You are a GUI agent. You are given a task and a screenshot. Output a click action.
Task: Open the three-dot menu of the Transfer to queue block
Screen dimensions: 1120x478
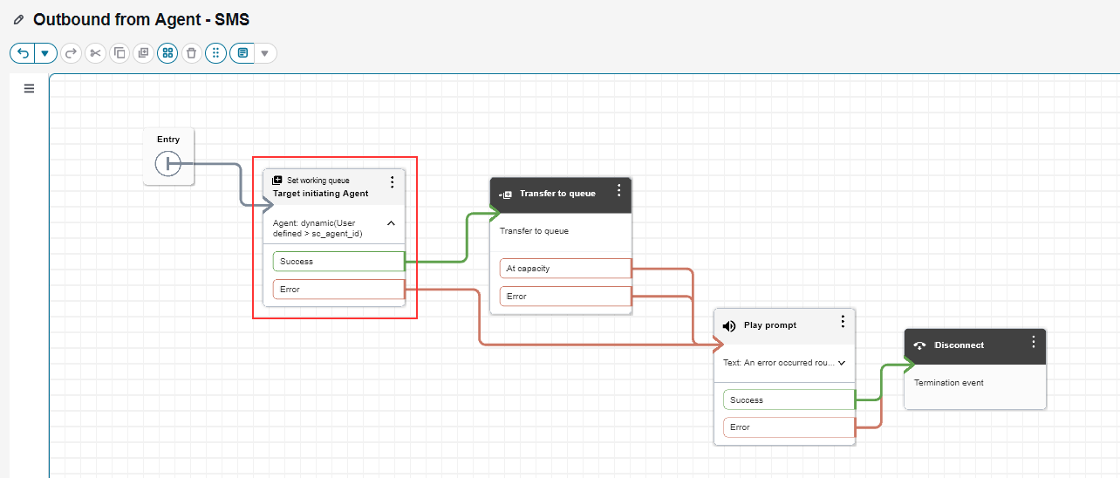tap(618, 190)
